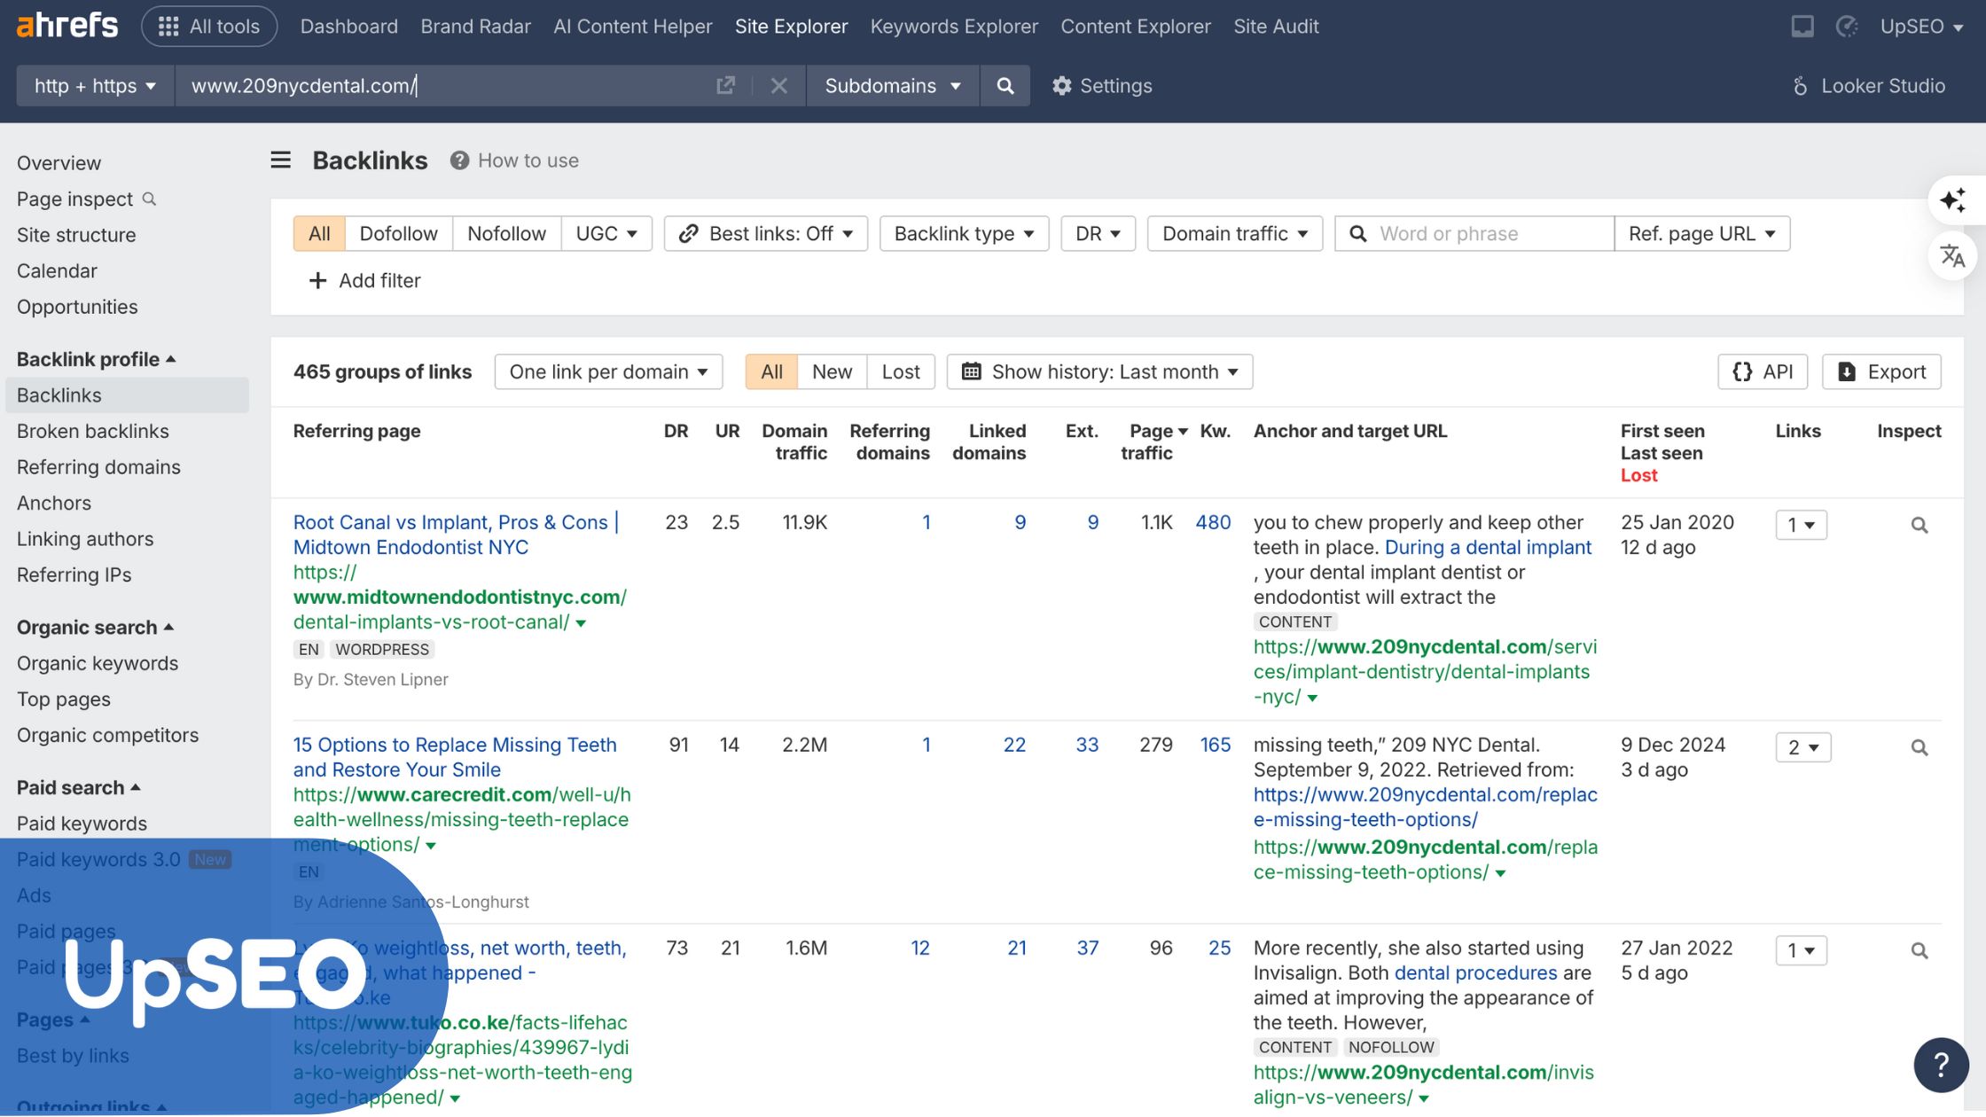Click the translate icon

[1953, 257]
